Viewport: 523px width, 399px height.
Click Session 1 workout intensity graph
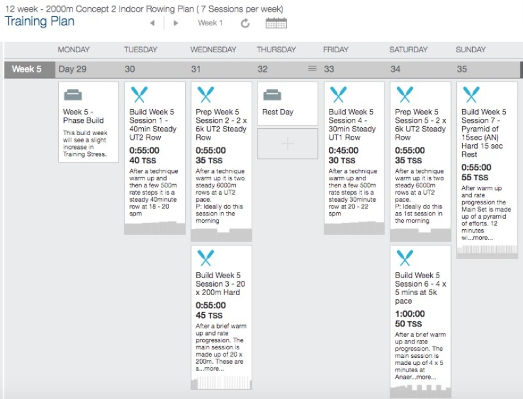coord(155,228)
